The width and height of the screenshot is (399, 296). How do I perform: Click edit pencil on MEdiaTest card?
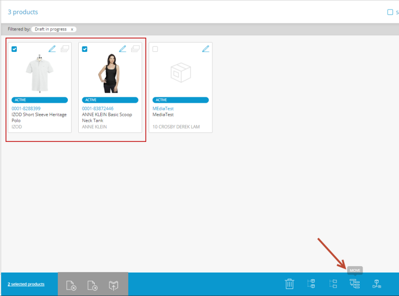click(x=205, y=49)
